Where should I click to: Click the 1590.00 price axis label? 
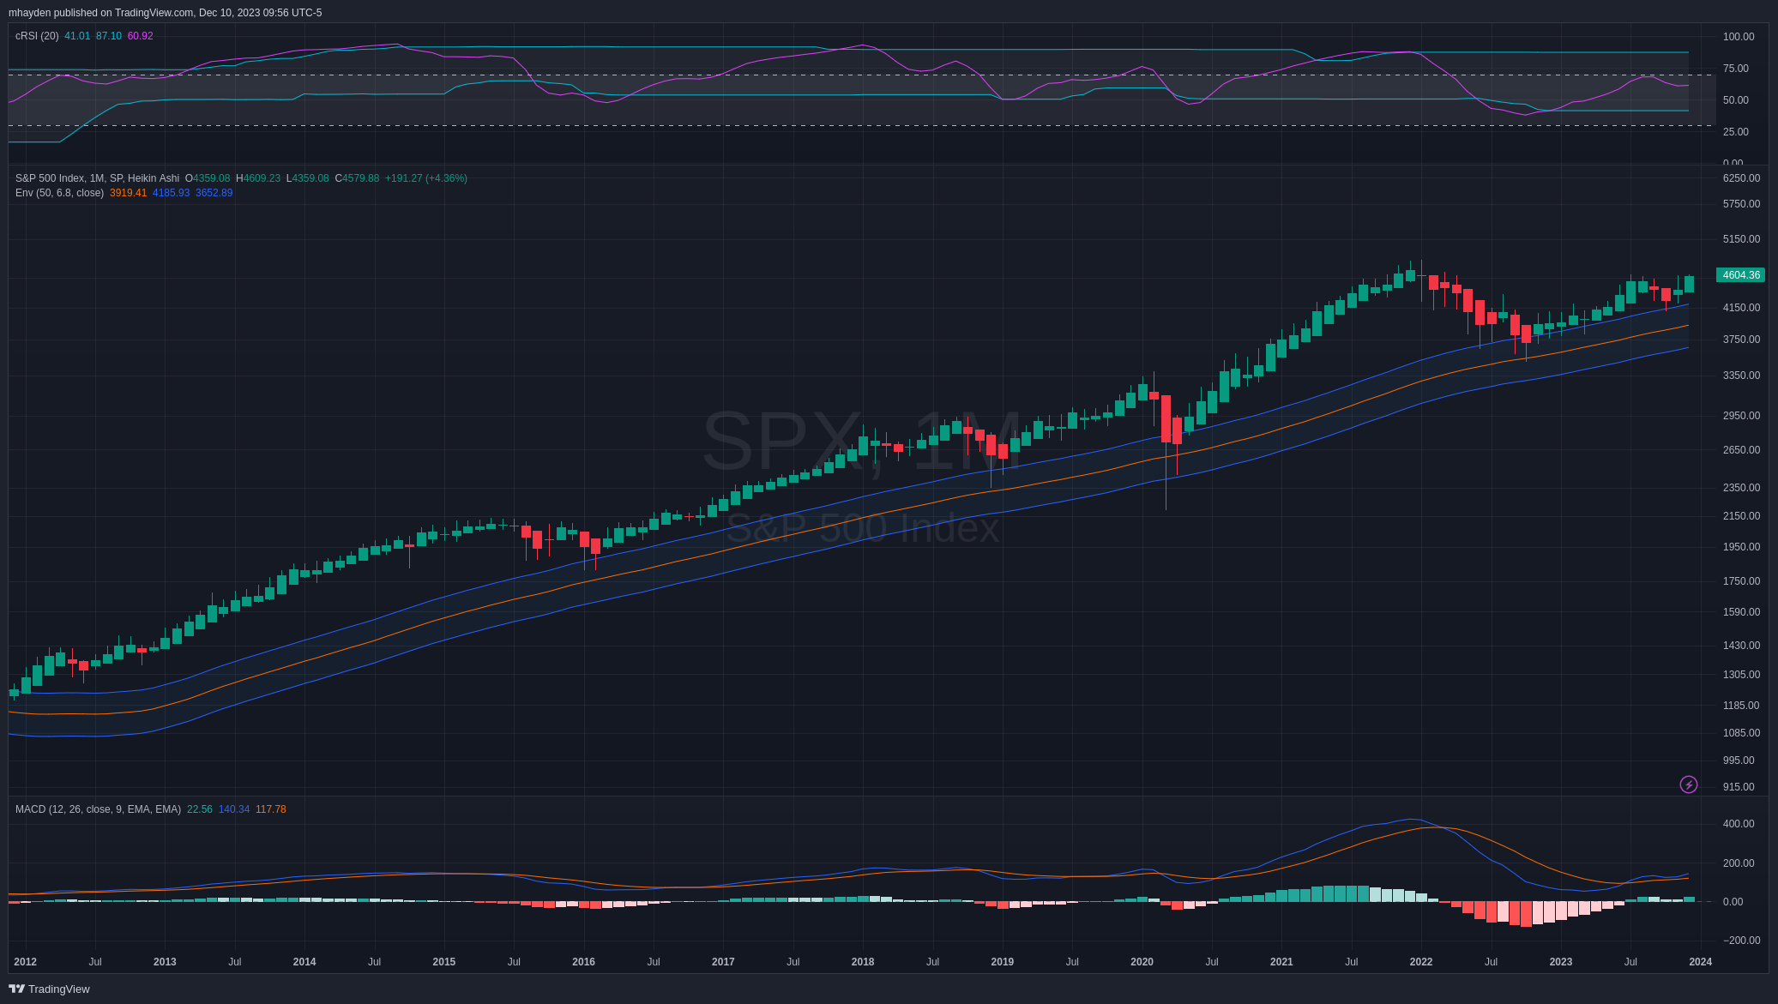click(1741, 612)
